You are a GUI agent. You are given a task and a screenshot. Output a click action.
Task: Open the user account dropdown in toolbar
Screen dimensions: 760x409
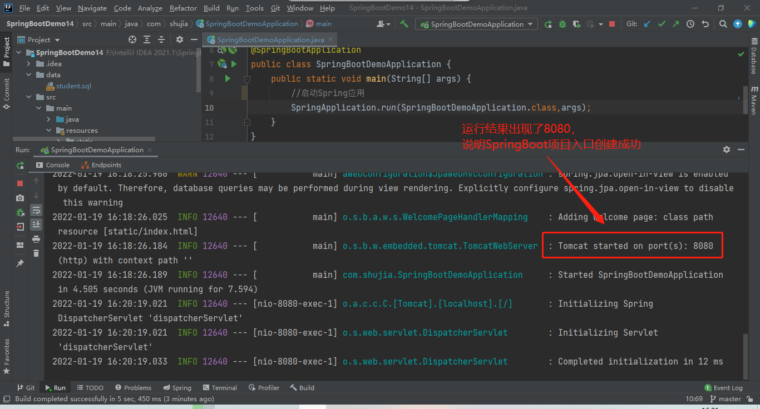[383, 24]
